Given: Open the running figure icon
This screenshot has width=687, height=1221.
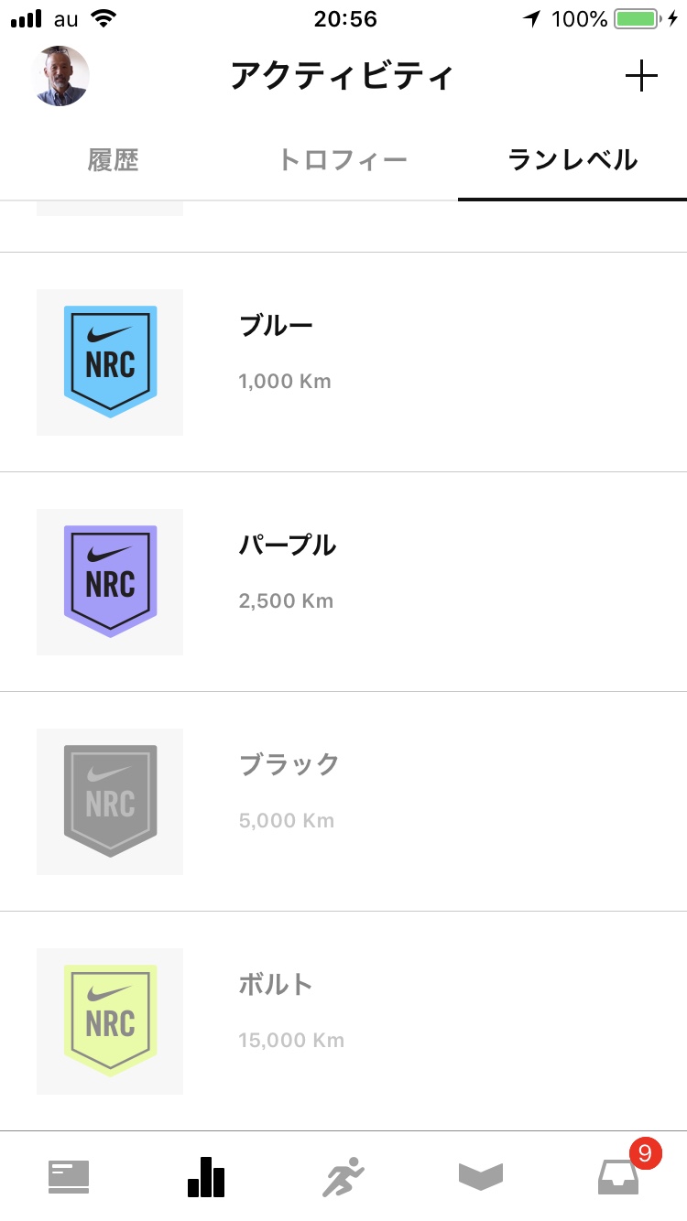Looking at the screenshot, I should [343, 1177].
